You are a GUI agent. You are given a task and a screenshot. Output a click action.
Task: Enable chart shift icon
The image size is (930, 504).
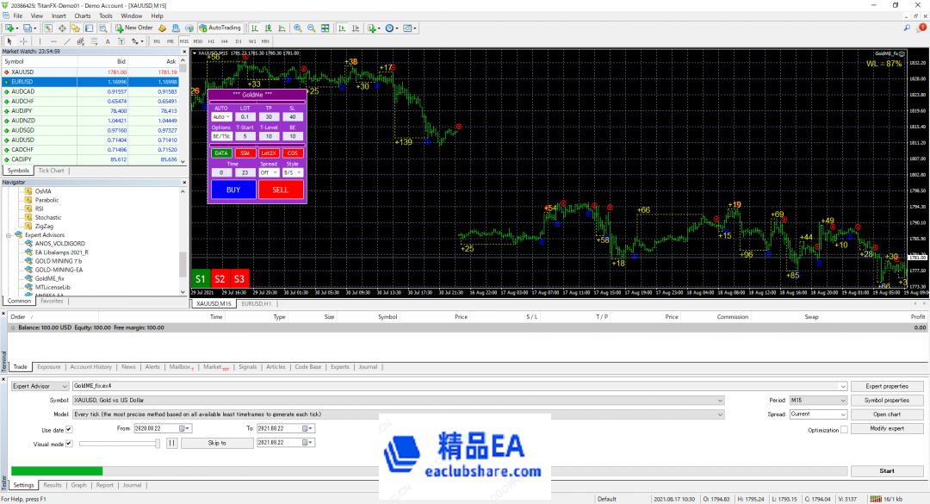pyautogui.click(x=356, y=28)
